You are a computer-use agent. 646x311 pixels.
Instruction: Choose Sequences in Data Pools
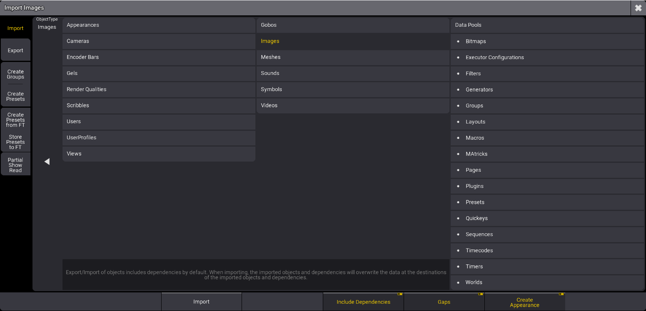coord(547,234)
